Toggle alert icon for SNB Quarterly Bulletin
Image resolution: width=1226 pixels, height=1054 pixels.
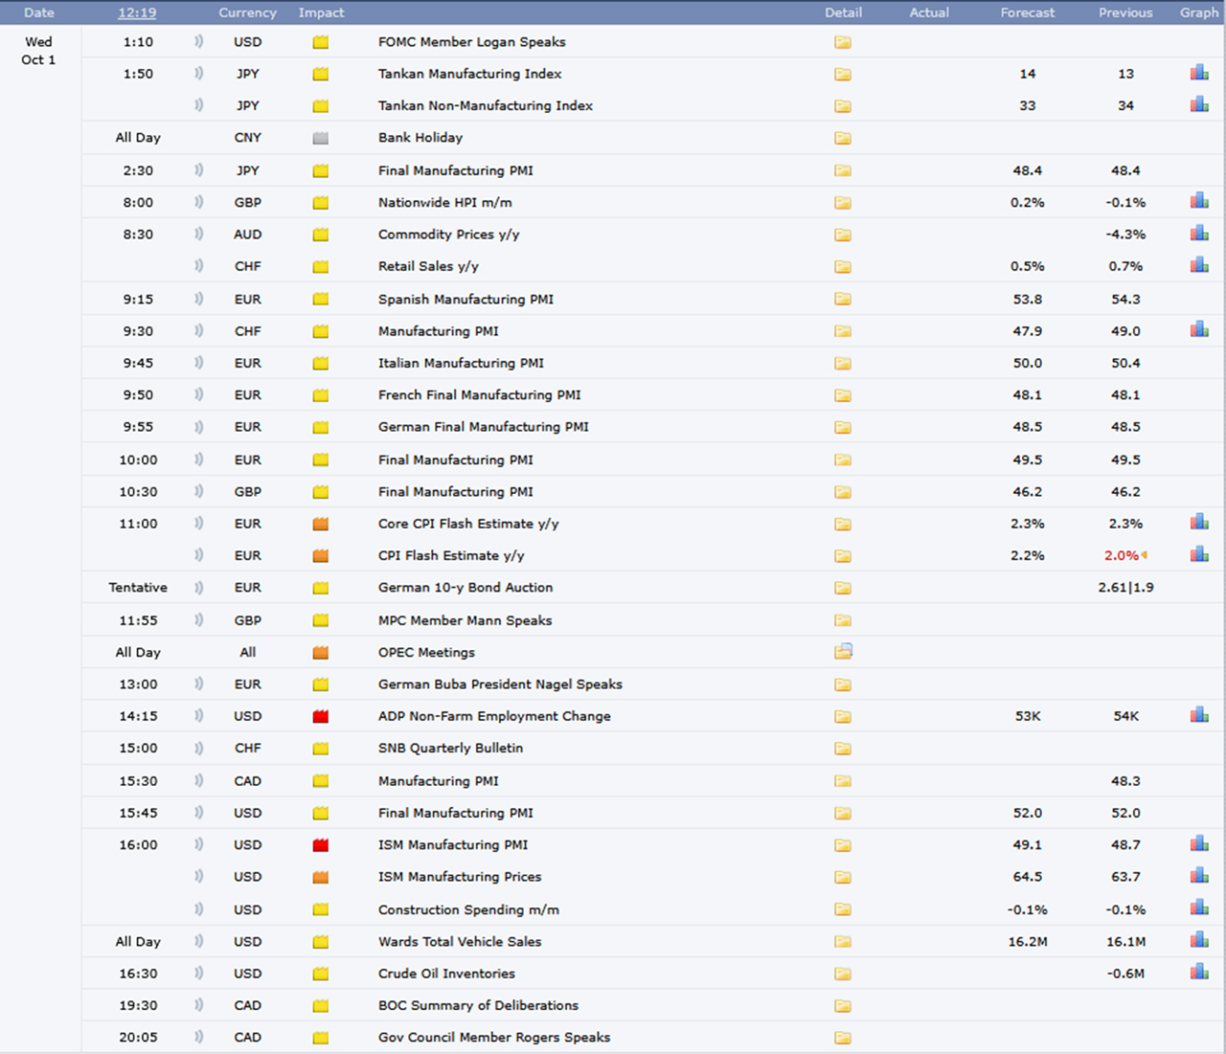tap(198, 748)
